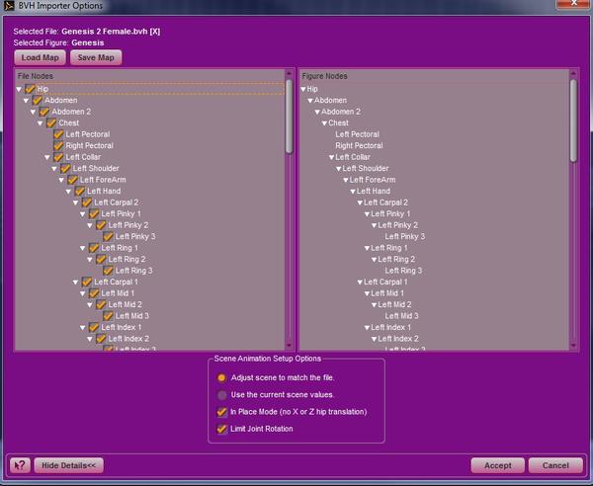This screenshot has height=486, width=593.
Task: Click Hide Details<< button
Action: 68,465
